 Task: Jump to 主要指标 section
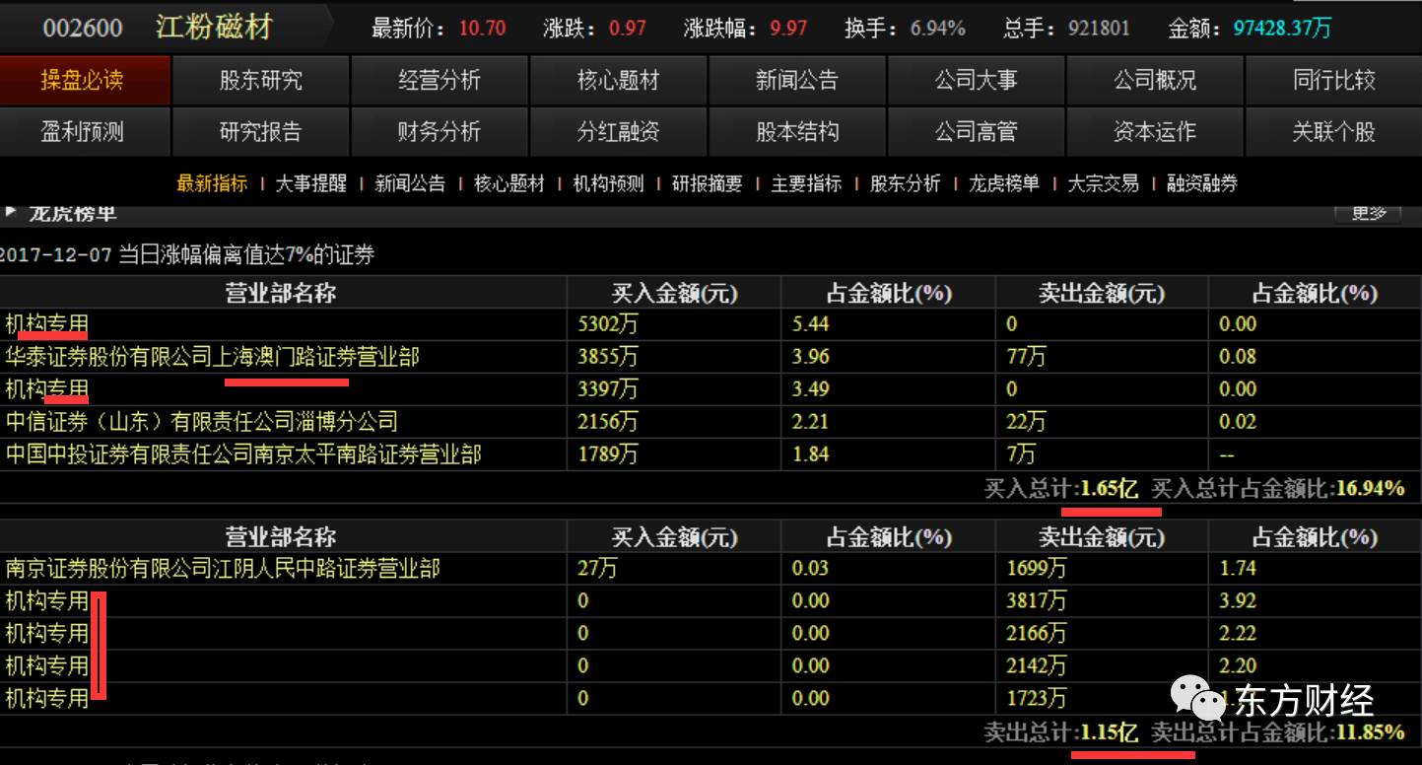(x=806, y=183)
